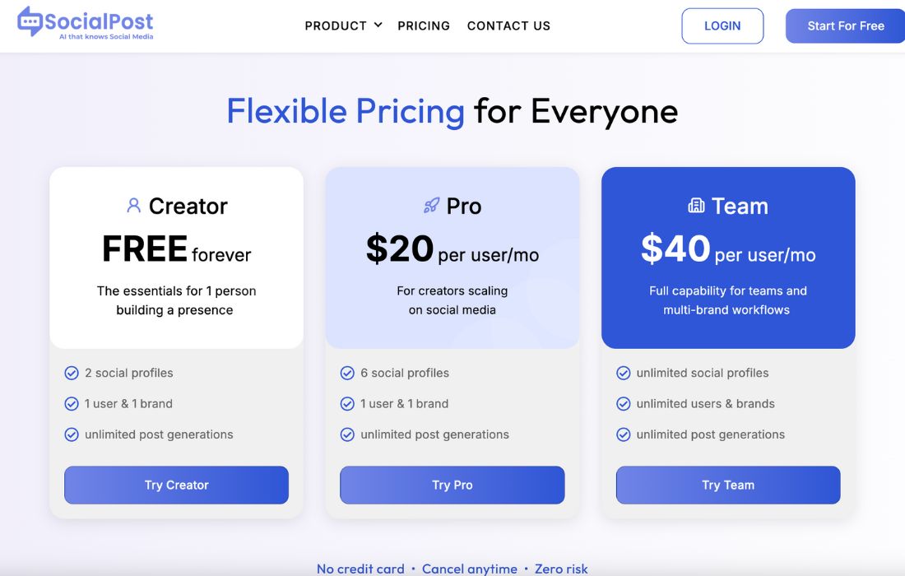Click checkmark next to Creator's 1 user & 1 brand
This screenshot has width=905, height=576.
coord(72,403)
